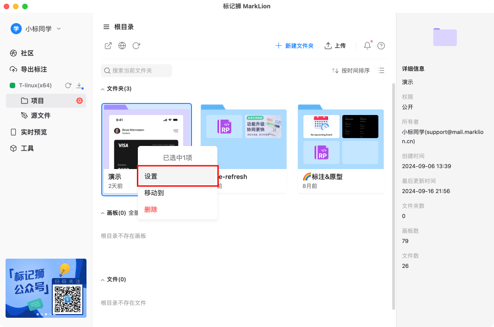Choose 设置 from the context menu
Image resolution: width=494 pixels, height=327 pixels.
pos(178,176)
